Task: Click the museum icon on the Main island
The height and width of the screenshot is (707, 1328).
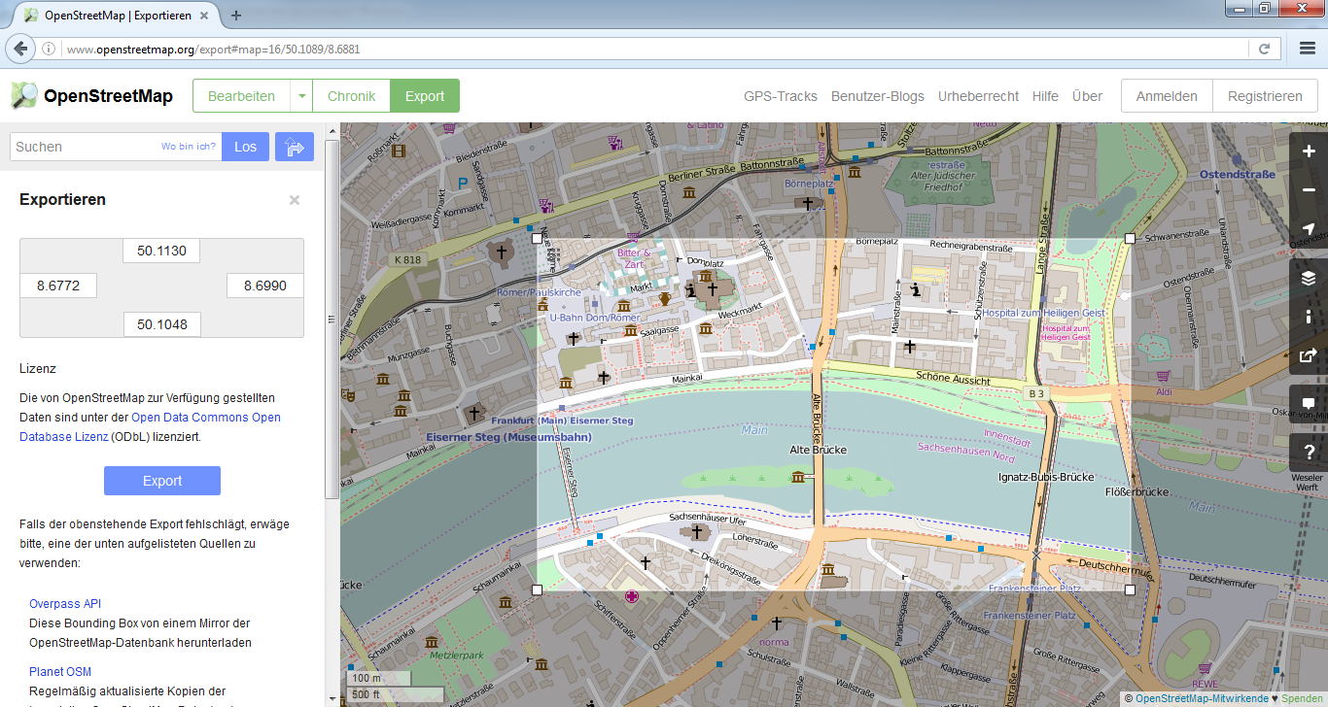Action: pos(799,476)
